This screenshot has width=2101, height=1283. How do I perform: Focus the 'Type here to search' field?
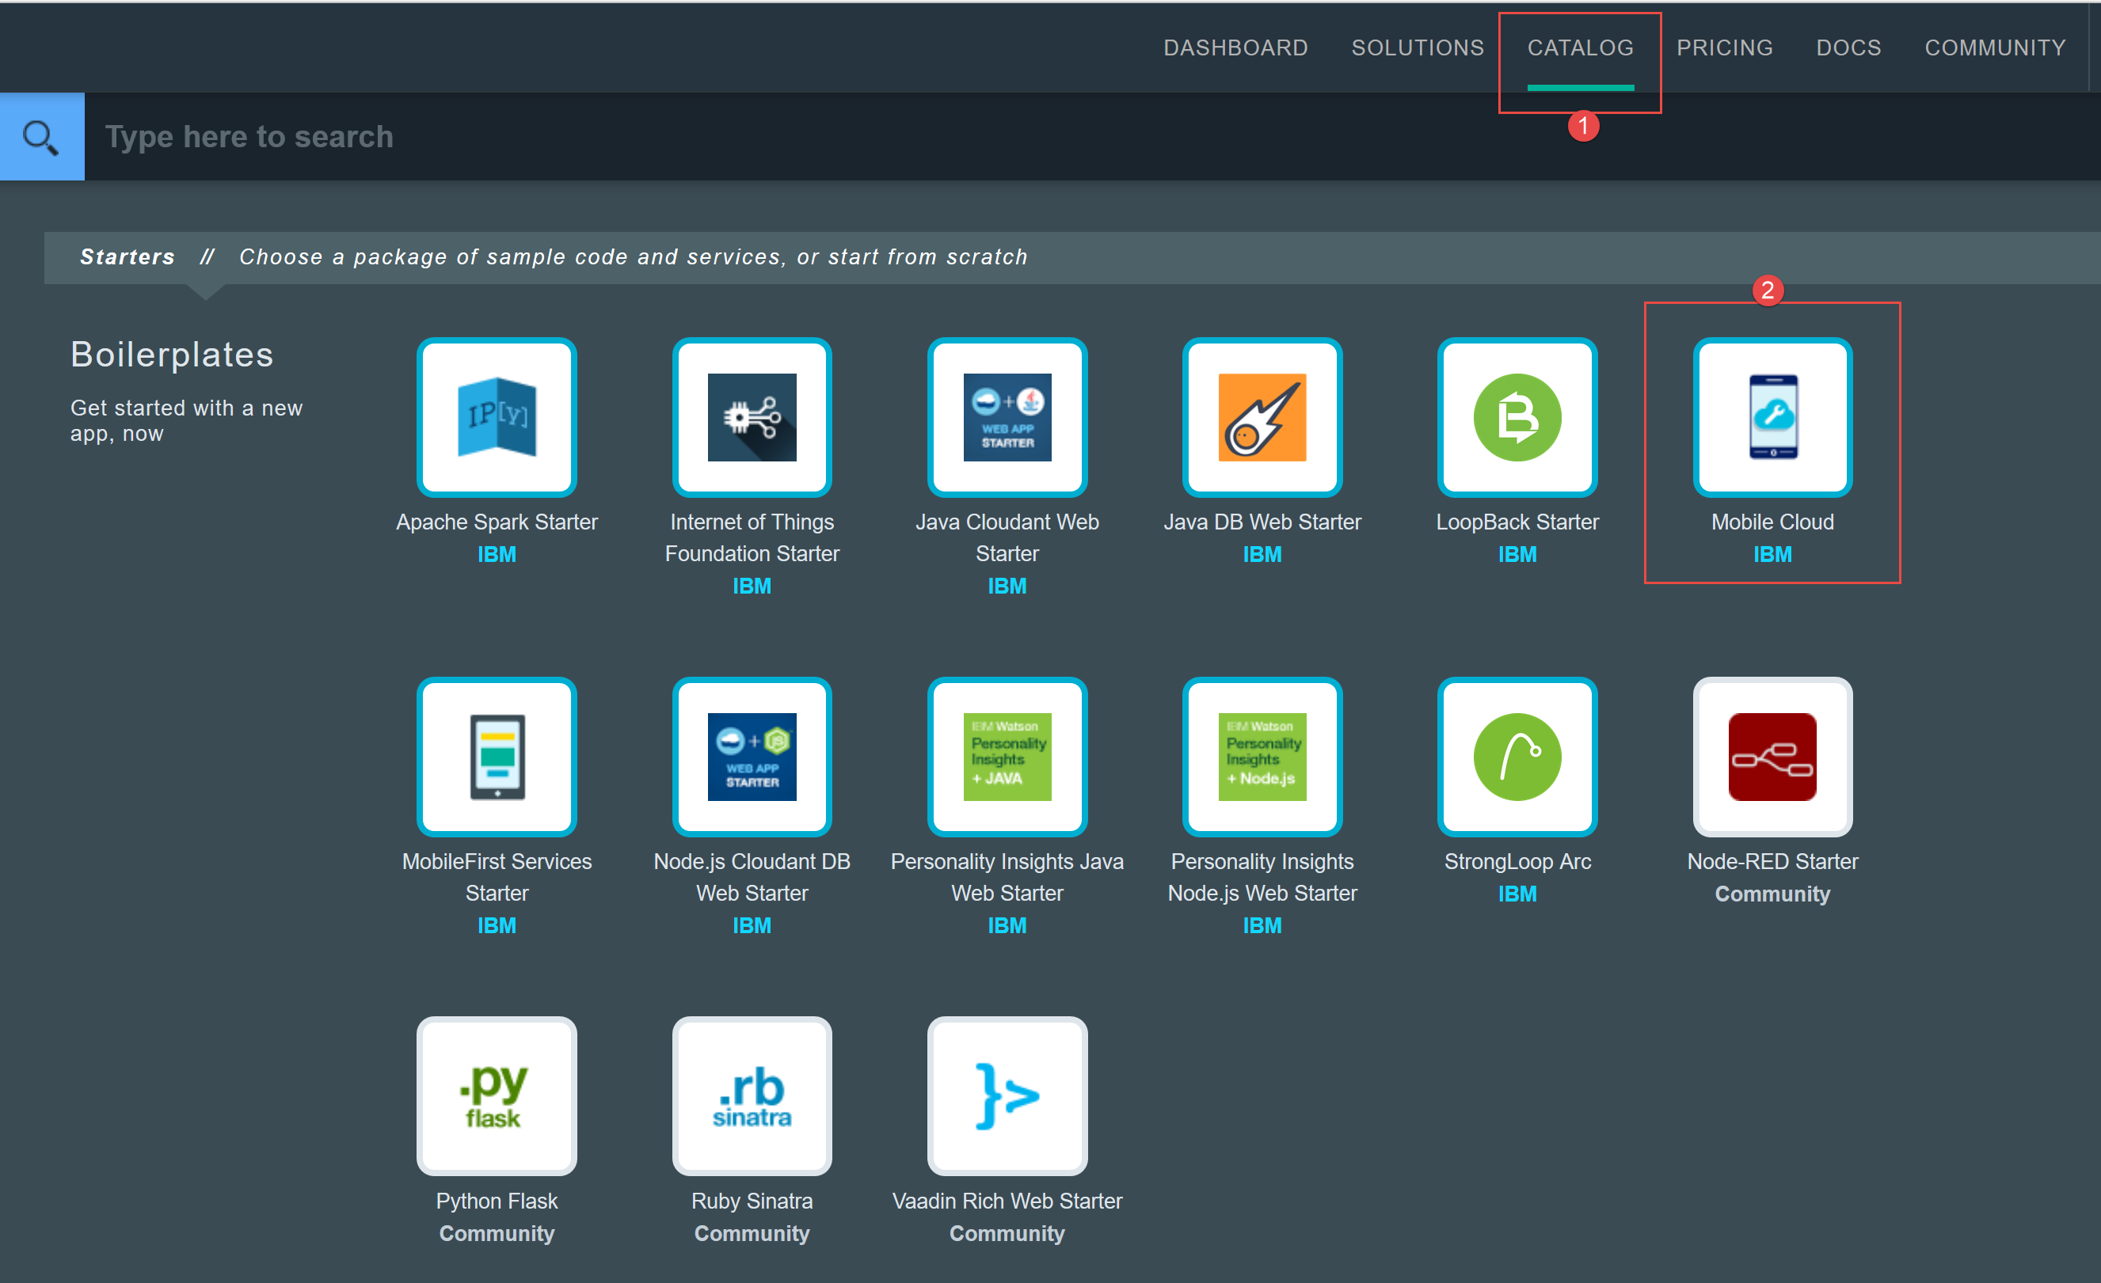pos(1091,136)
